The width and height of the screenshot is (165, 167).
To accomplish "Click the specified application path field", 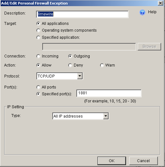I will point(89,47).
